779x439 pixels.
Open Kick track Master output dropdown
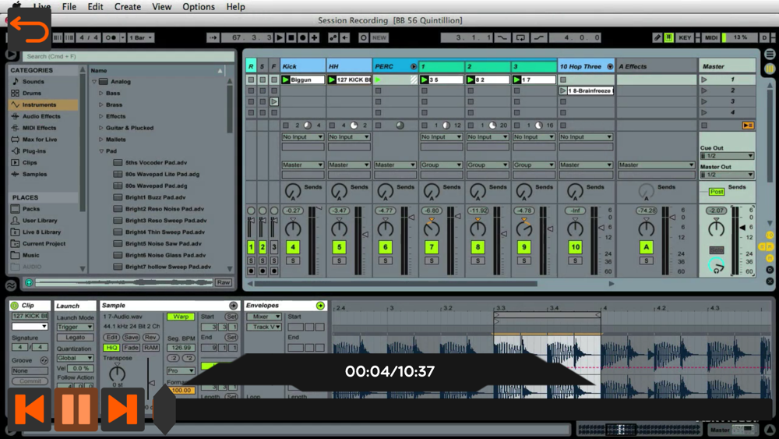(x=302, y=165)
